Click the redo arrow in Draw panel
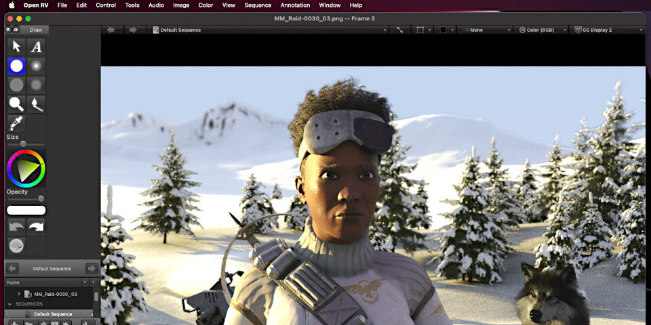 (37, 227)
